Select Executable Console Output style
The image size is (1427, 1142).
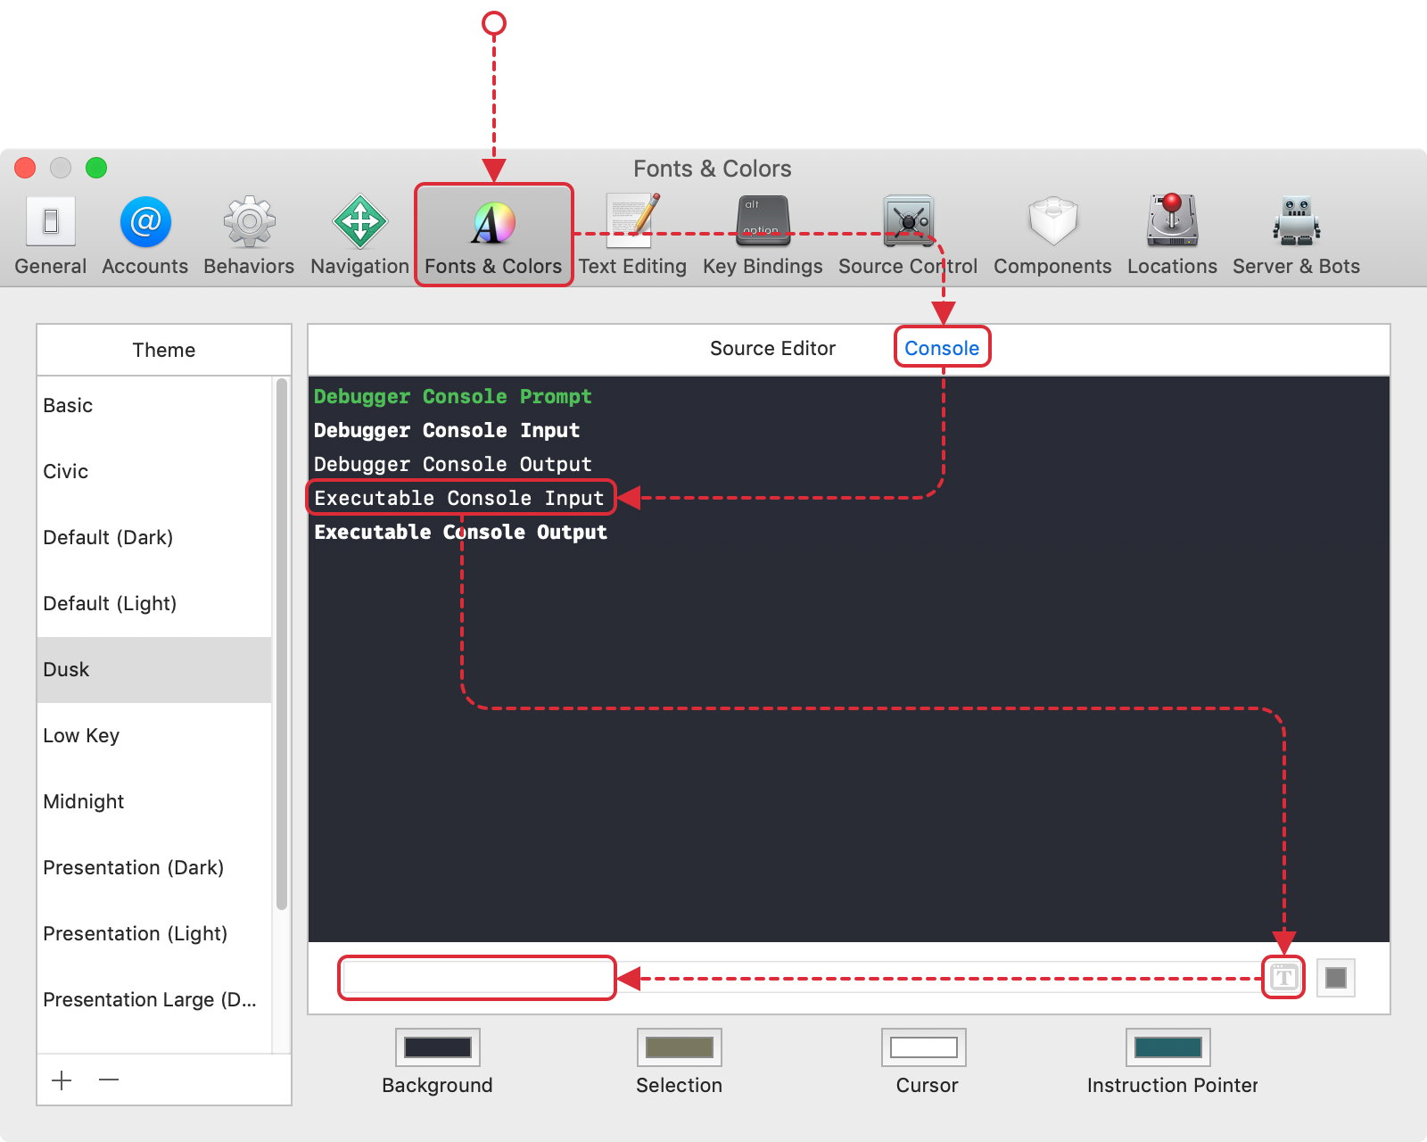coord(460,532)
